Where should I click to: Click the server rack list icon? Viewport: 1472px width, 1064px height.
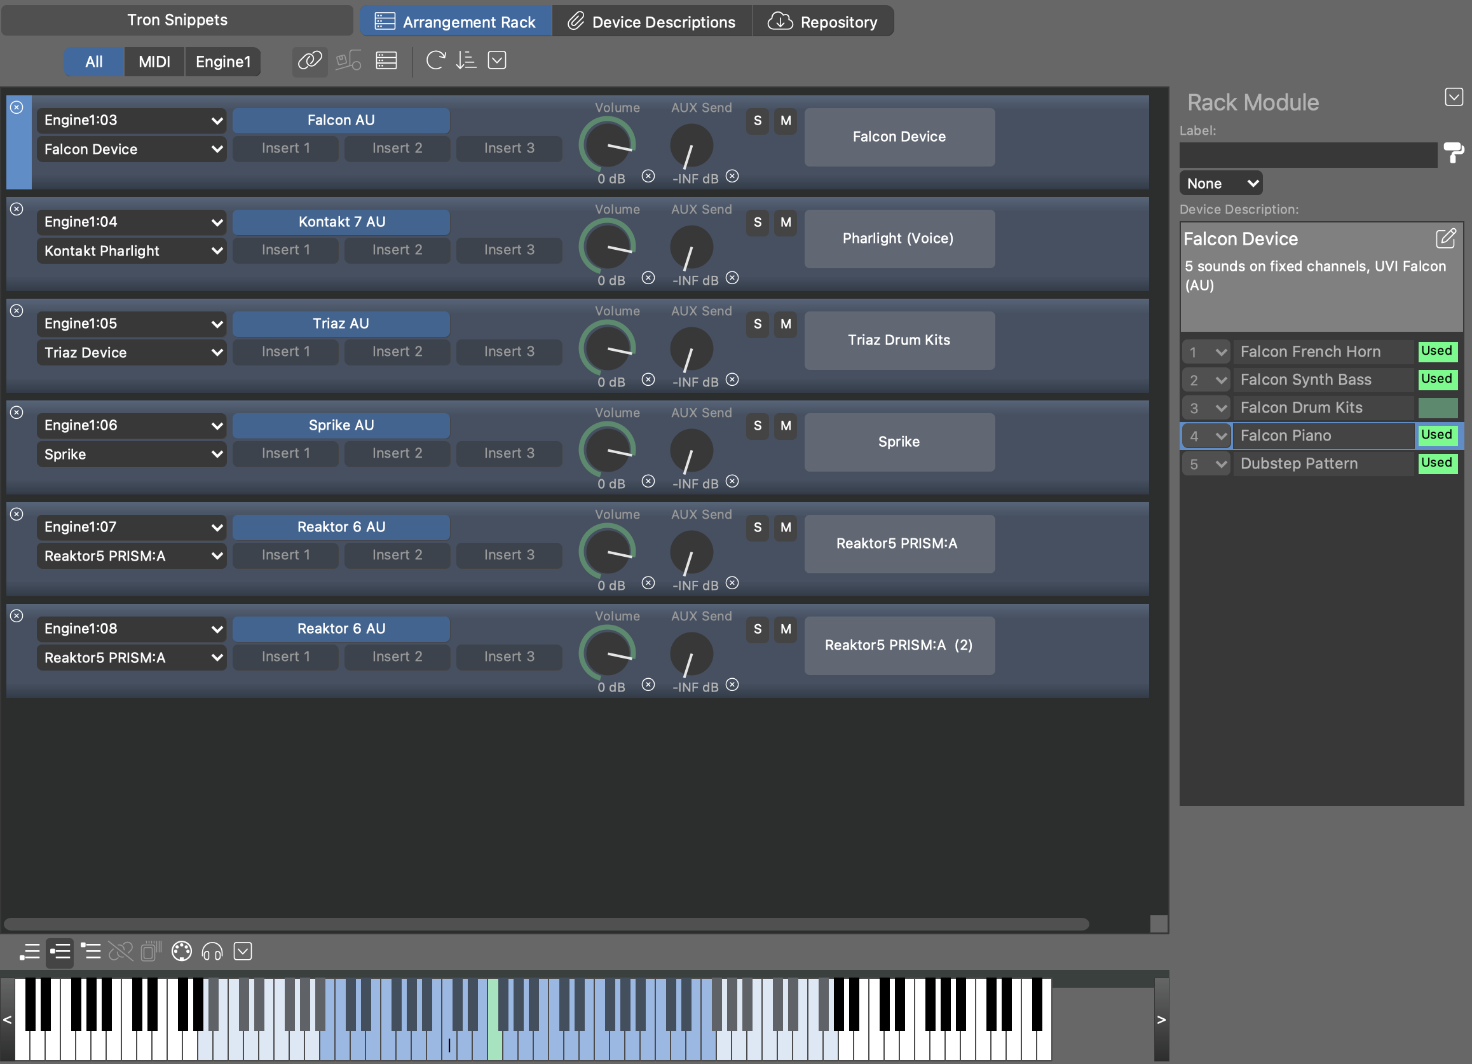click(386, 61)
